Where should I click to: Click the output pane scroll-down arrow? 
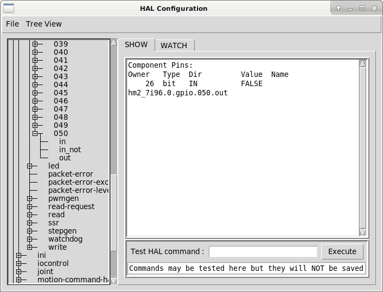pos(363,232)
